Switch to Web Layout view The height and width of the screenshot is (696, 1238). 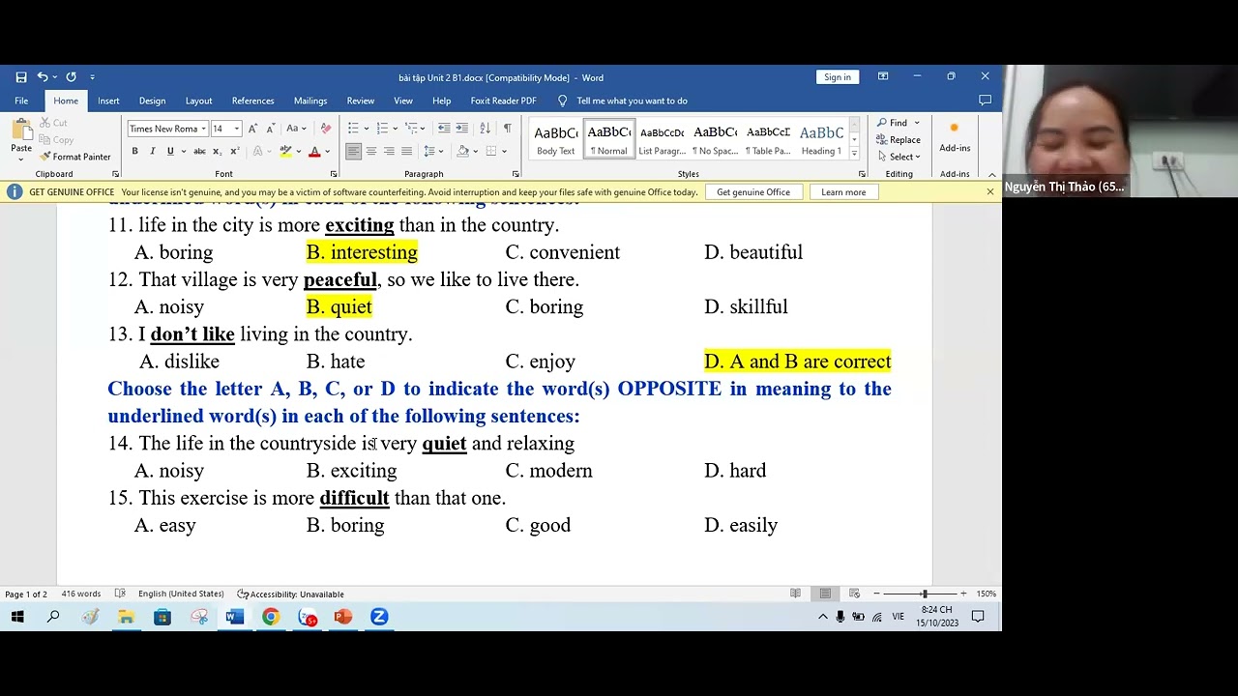[x=854, y=594]
